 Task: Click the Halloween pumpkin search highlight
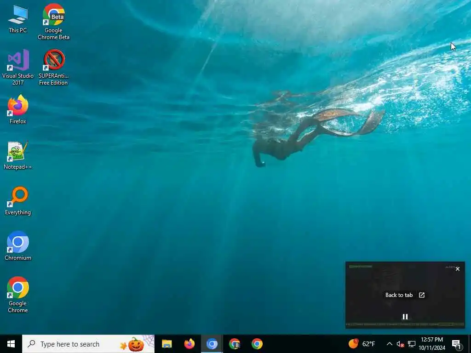tap(137, 344)
